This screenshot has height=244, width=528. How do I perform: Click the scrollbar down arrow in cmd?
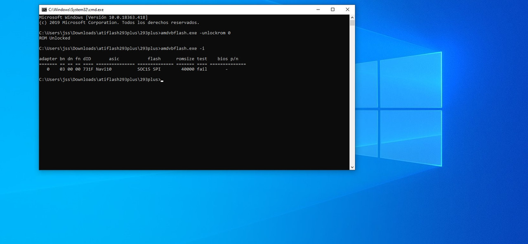tap(352, 167)
